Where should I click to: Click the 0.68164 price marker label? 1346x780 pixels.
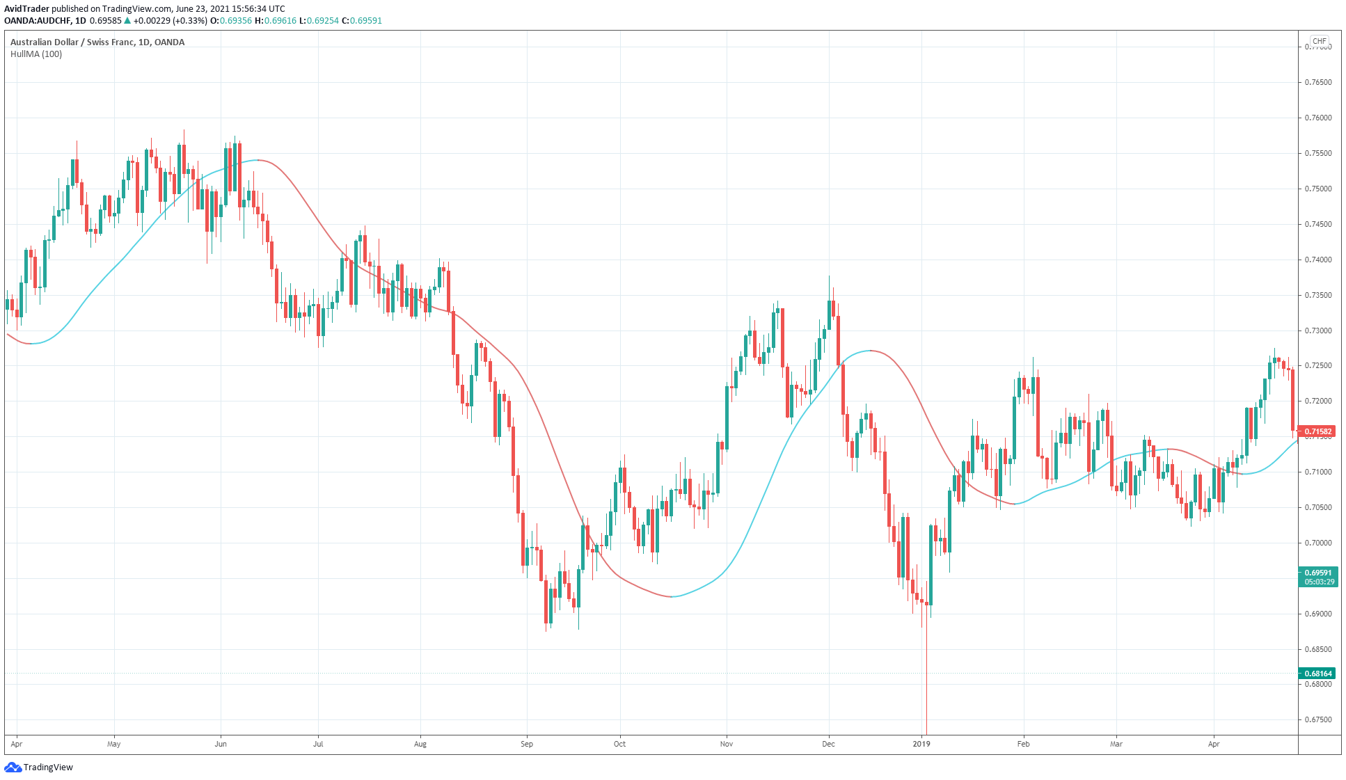tap(1317, 674)
